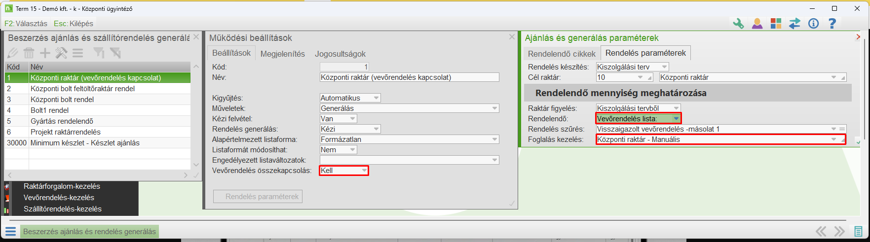
Task: Select row Projekt raktárrendelés
Action: [x=98, y=132]
